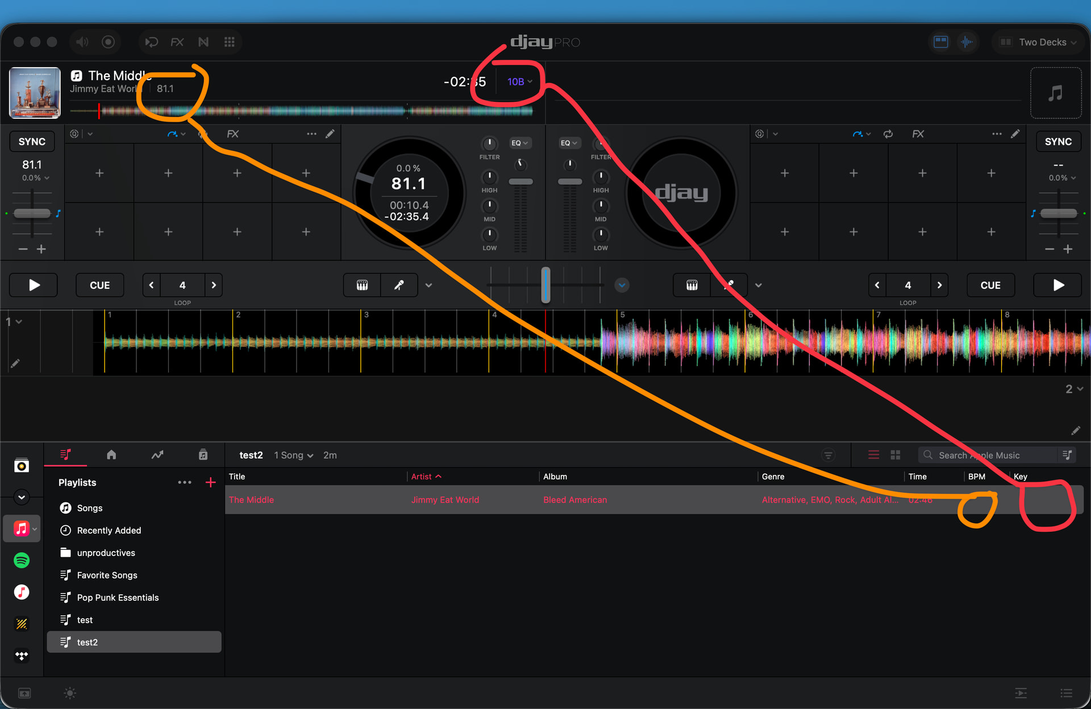Open the TIDAL source icon in sidebar
Viewport: 1091px width, 709px height.
click(x=22, y=656)
